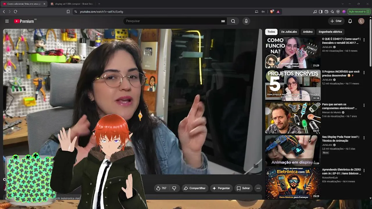Close the YouTube video tab
The height and width of the screenshot is (209, 372).
[x=44, y=4]
